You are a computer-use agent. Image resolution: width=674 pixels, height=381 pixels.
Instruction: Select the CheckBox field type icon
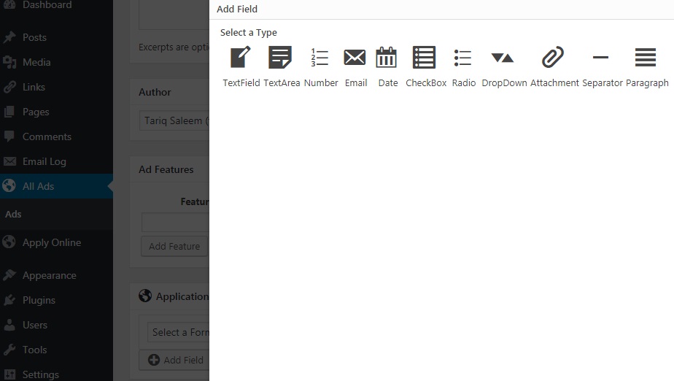click(425, 58)
